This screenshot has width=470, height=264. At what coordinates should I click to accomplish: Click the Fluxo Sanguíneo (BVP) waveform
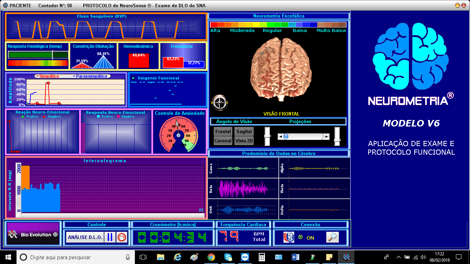(x=106, y=29)
